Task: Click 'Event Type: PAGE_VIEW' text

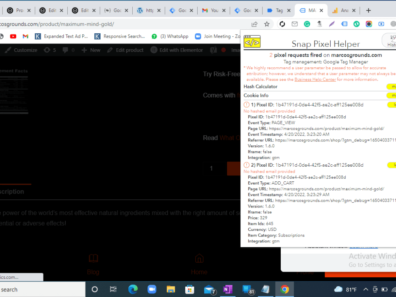Action: (x=272, y=123)
